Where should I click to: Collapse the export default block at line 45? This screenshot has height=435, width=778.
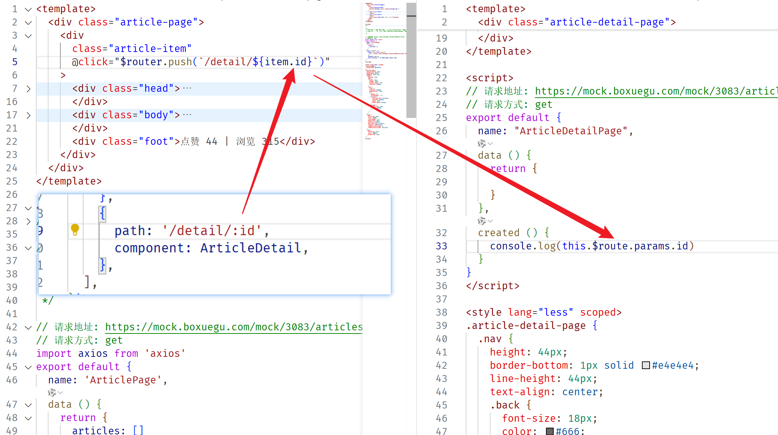pyautogui.click(x=28, y=367)
